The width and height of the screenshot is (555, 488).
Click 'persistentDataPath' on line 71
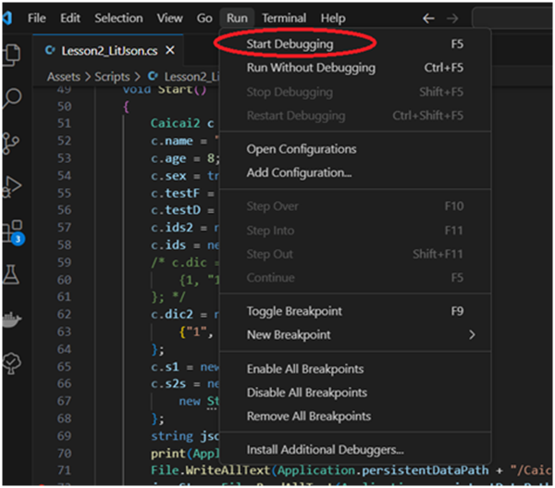[425, 470]
